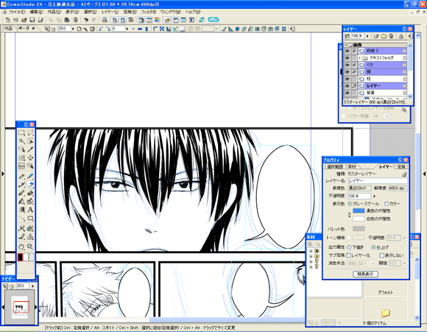This screenshot has width=427, height=332.
Task: Open 編集 menu
Action: click(36, 12)
